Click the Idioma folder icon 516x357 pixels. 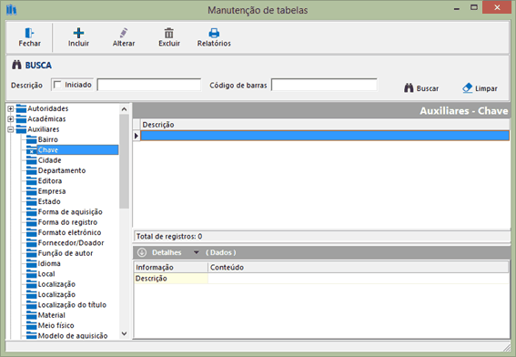32,263
